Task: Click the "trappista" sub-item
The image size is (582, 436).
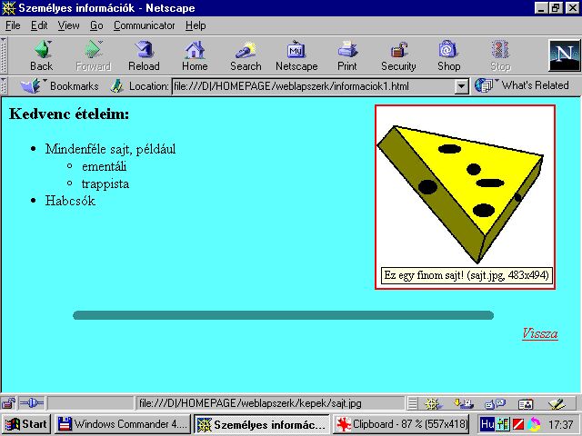Action: (105, 183)
